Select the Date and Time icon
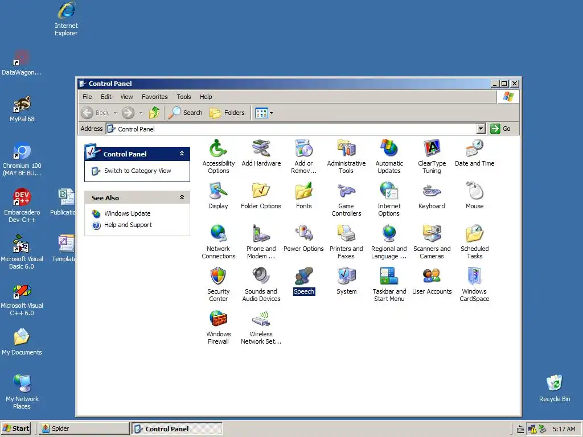The image size is (583, 437). tap(474, 148)
